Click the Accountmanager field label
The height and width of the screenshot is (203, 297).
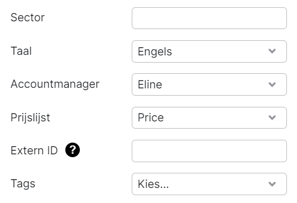[x=55, y=84]
